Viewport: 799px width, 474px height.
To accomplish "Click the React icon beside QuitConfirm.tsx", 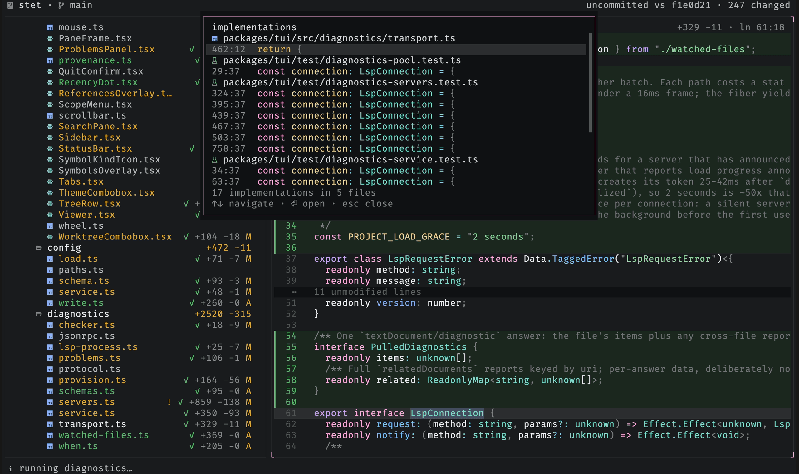I will pyautogui.click(x=50, y=71).
